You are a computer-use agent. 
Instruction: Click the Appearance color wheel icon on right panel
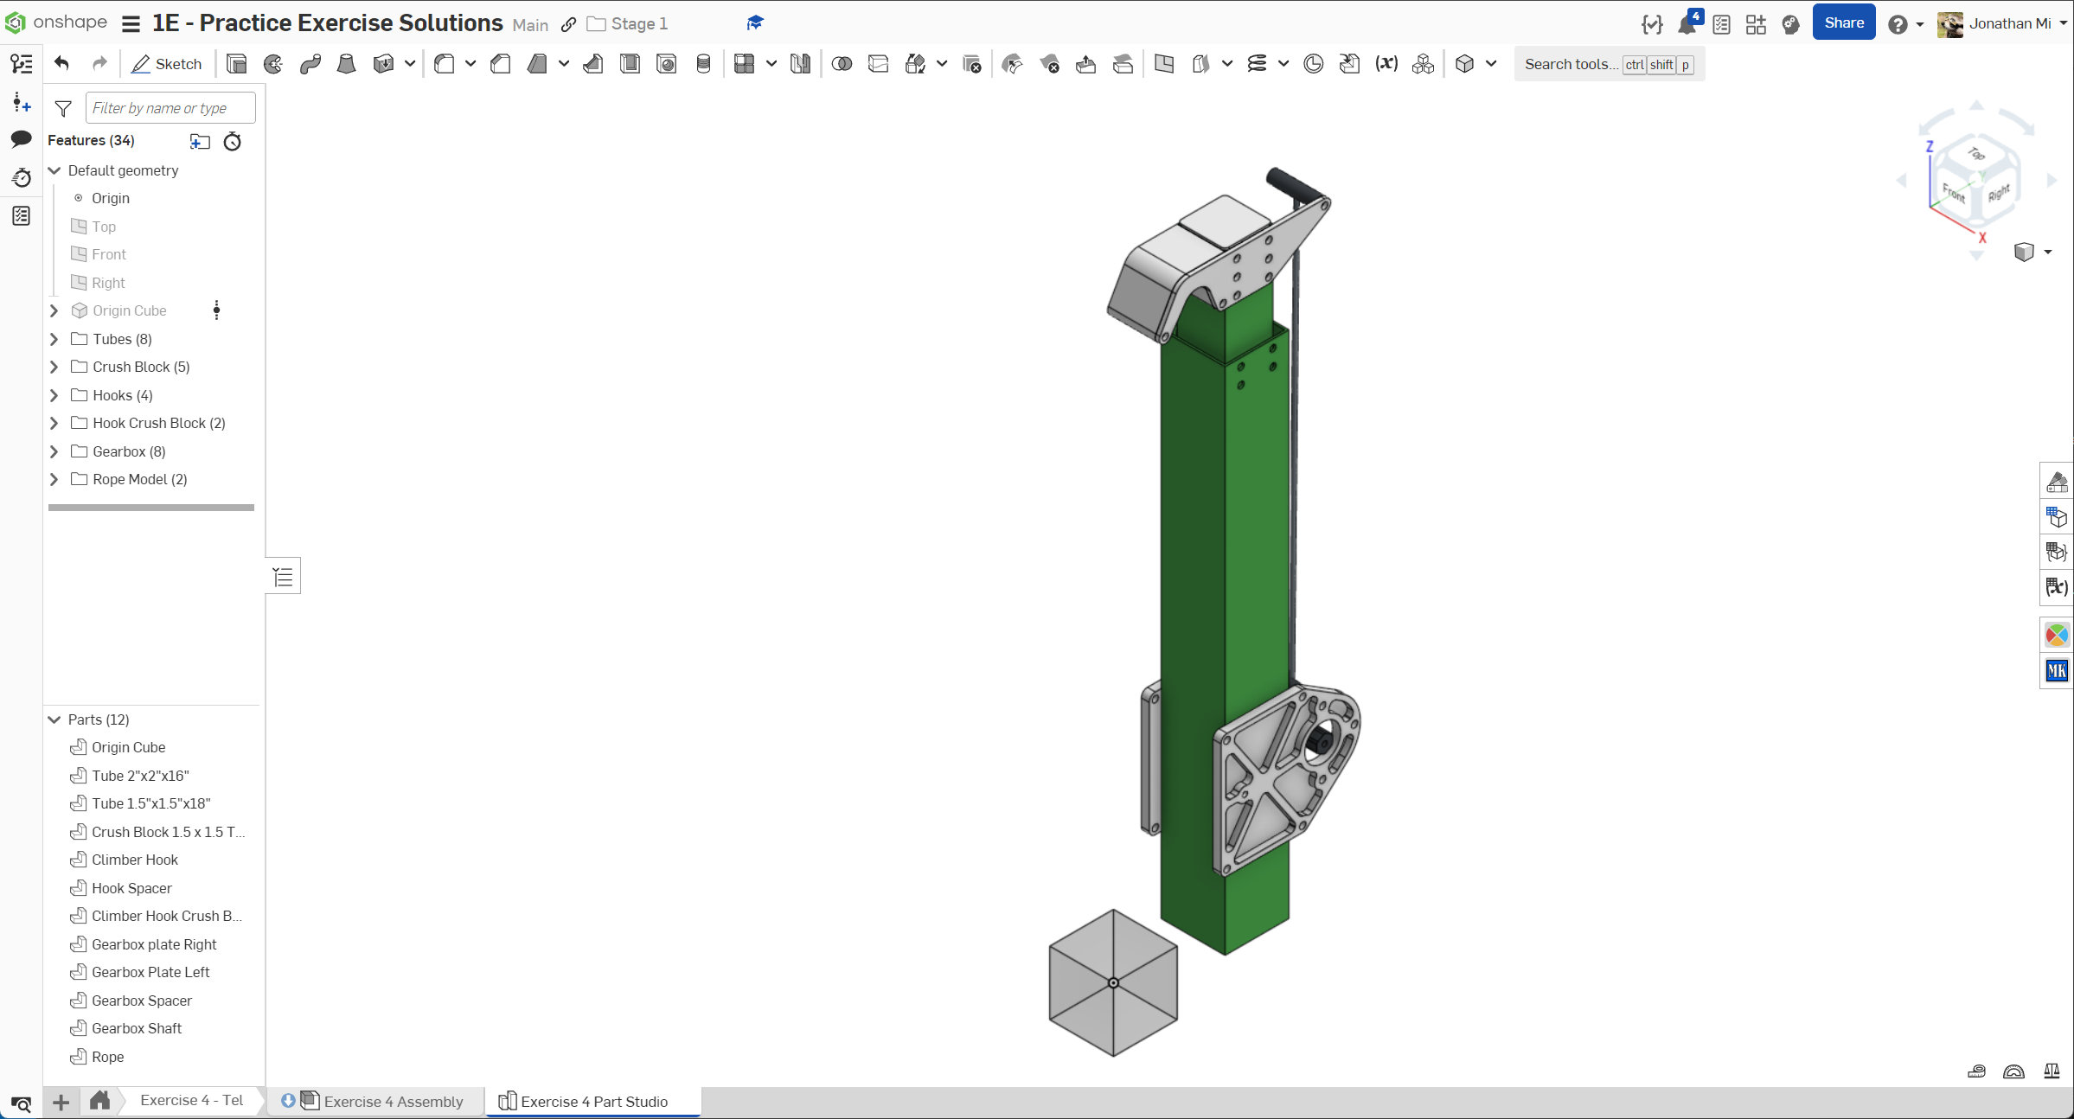tap(2056, 636)
